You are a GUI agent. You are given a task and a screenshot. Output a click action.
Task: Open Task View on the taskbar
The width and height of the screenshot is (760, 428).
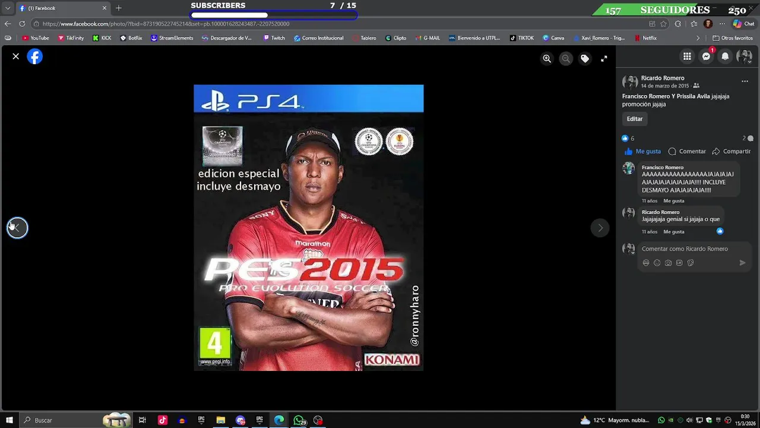(x=142, y=420)
